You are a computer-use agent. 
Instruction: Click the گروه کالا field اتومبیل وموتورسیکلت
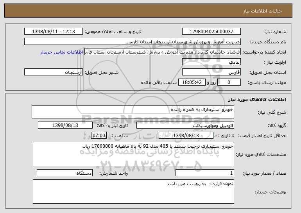pos(185,125)
